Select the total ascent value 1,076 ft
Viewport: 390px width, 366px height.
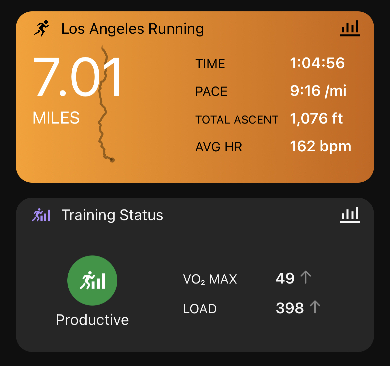[x=316, y=119]
